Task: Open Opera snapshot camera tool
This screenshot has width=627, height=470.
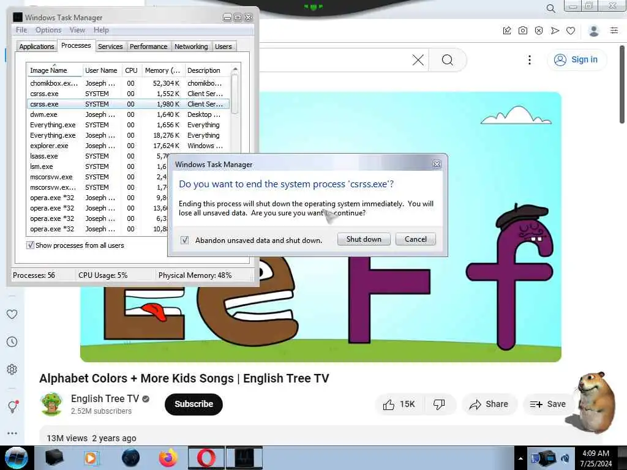Action: [x=523, y=31]
